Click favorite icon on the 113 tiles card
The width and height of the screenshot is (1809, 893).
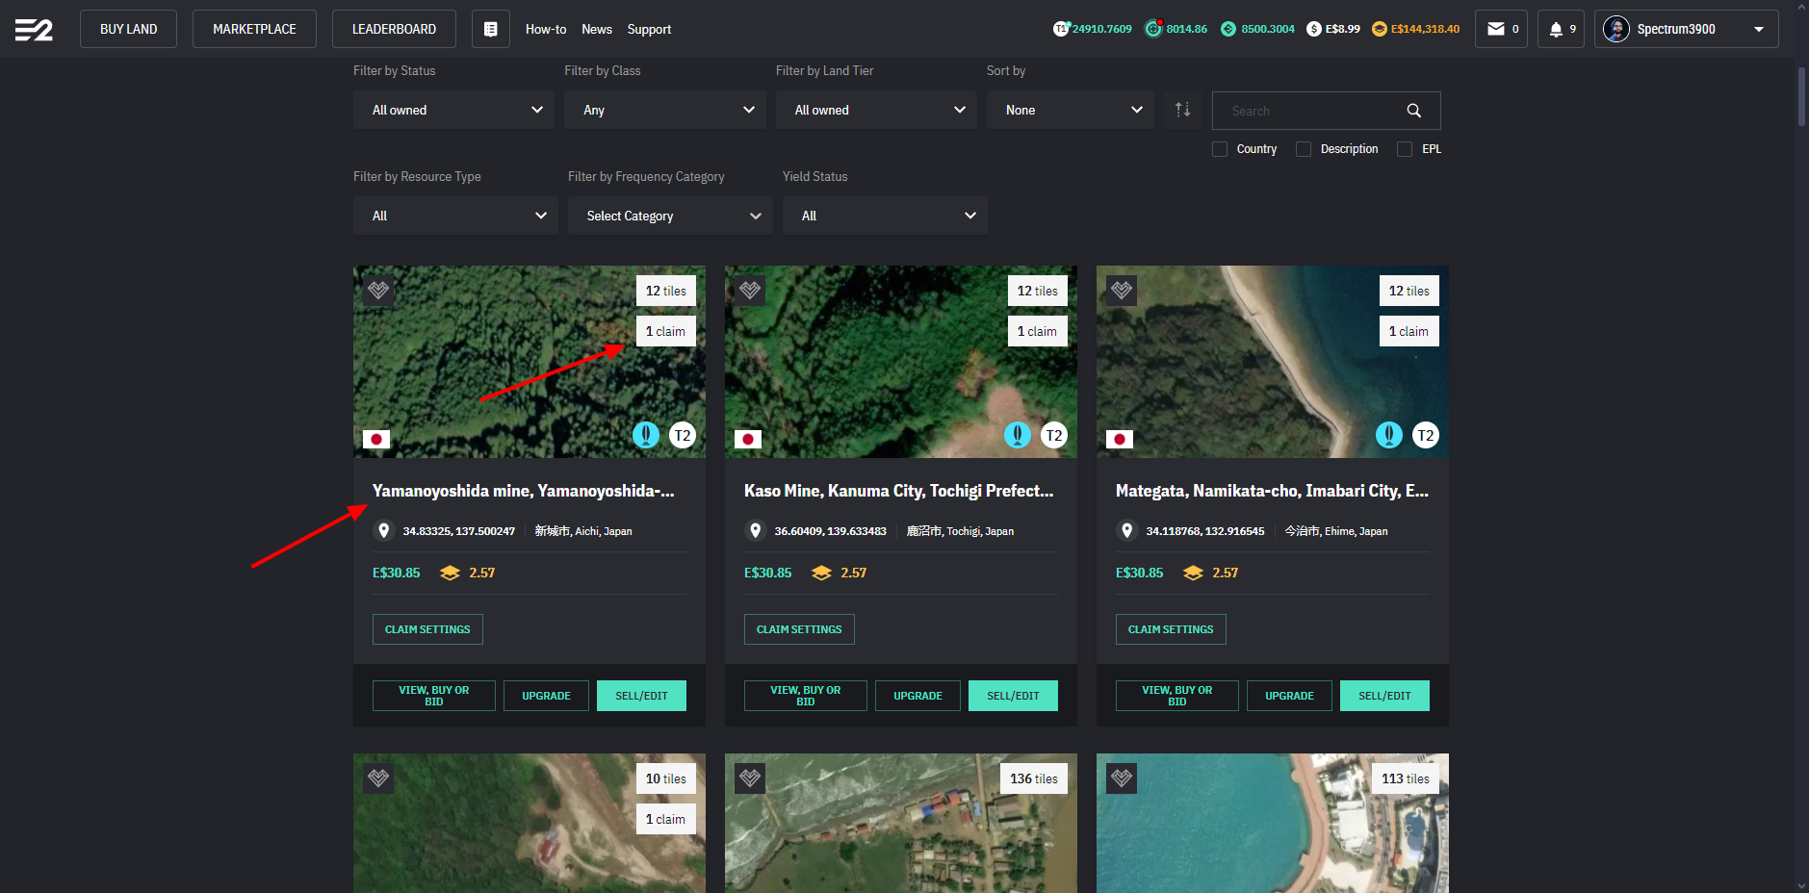tap(1122, 778)
